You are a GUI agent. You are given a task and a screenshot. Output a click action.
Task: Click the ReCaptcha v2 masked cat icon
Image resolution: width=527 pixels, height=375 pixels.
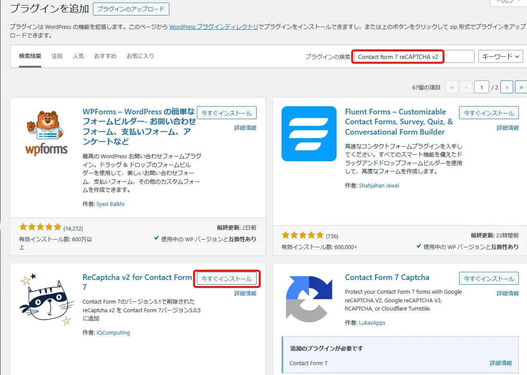tap(46, 299)
